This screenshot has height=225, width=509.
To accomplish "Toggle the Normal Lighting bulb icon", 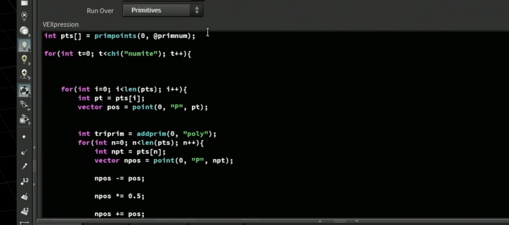I will click(x=24, y=45).
